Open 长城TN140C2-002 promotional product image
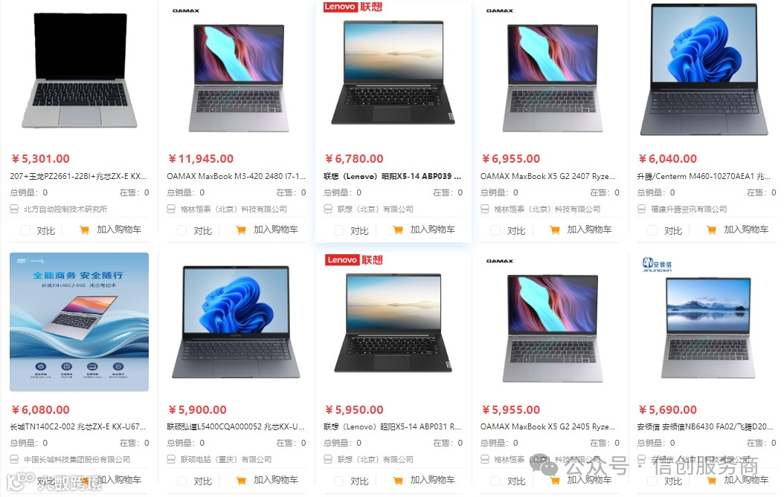Image resolution: width=784 pixels, height=497 pixels. [79, 322]
